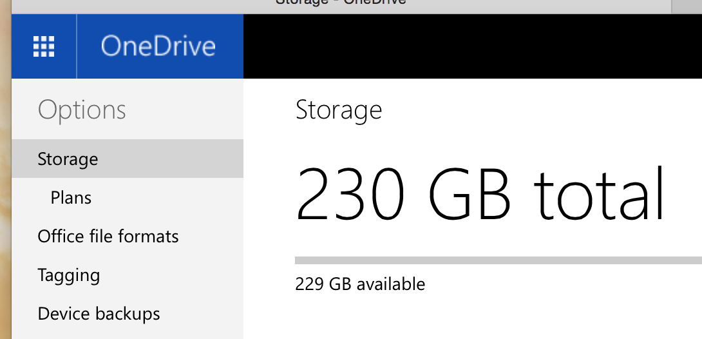Open the app launcher grid icon
This screenshot has height=339, width=702.
point(44,46)
